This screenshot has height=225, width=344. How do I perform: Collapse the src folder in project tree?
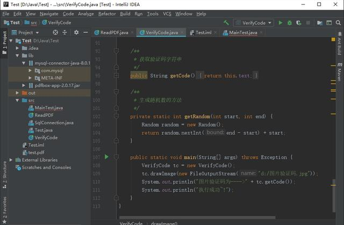[17, 100]
